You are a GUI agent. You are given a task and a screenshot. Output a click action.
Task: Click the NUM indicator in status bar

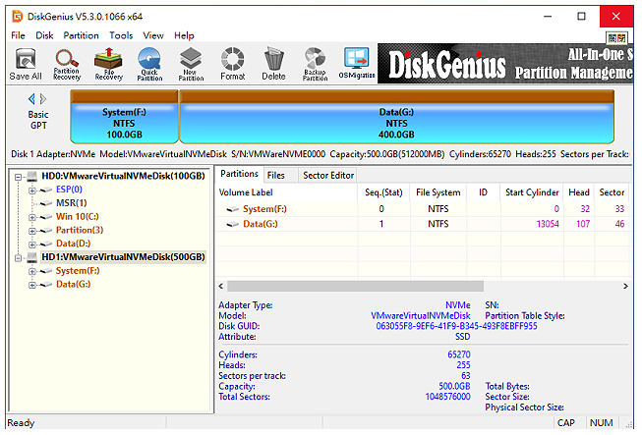tap(601, 423)
